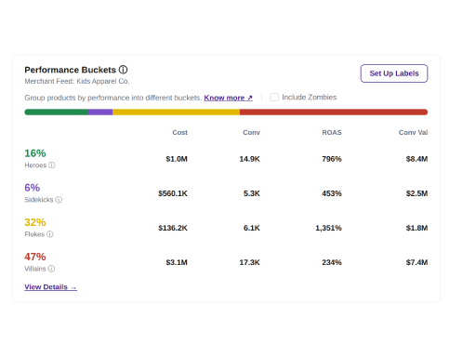
Task: Click the Sidekicks bucket label
Action: [x=39, y=200]
